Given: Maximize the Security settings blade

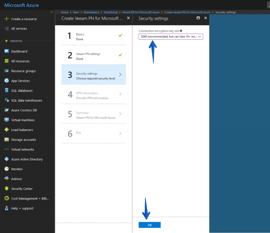Looking at the screenshot, I should (198, 18).
